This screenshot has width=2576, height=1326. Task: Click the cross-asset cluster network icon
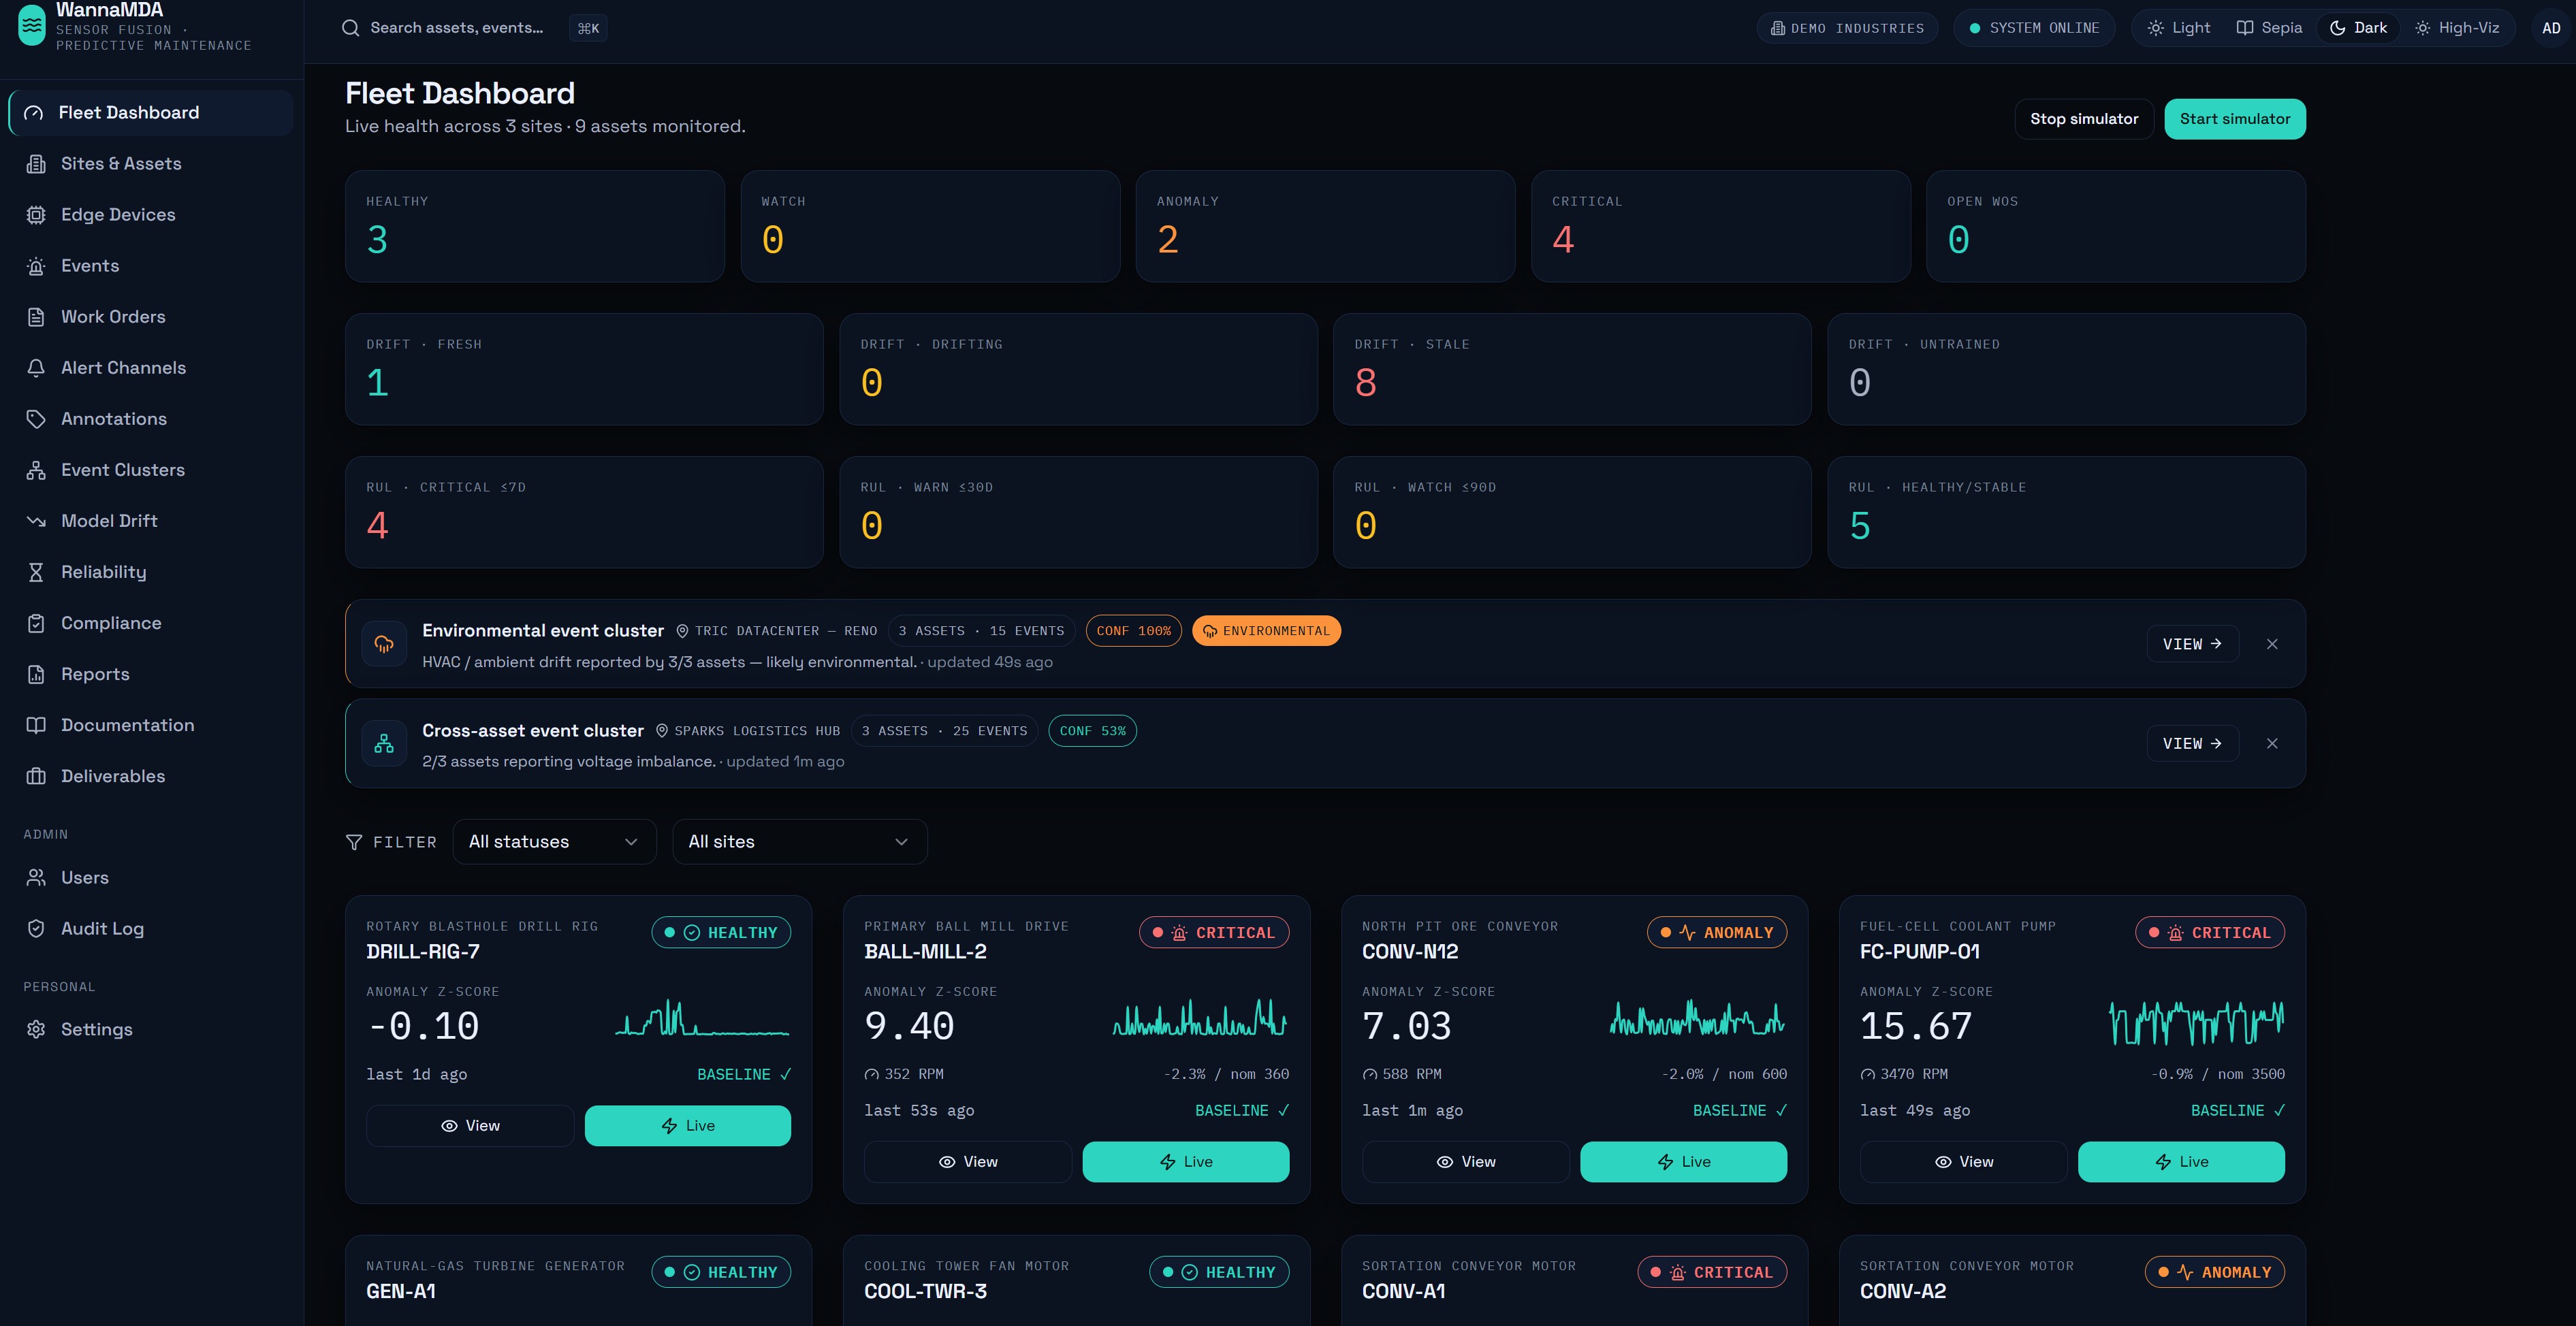point(384,744)
